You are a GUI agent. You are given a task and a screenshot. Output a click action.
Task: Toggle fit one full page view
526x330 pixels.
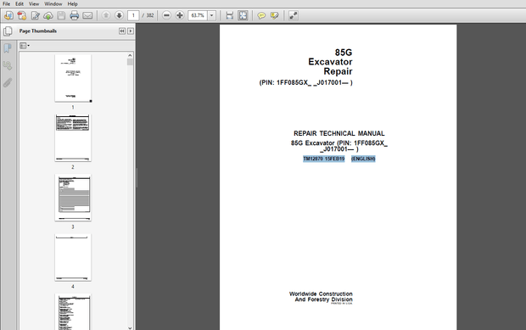[243, 15]
